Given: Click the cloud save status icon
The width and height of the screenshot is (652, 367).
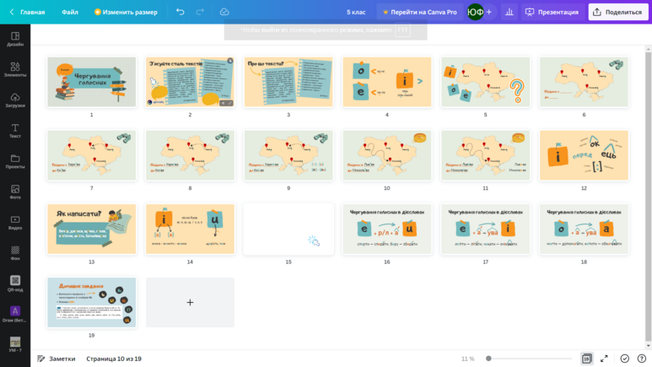Looking at the screenshot, I should (x=224, y=12).
